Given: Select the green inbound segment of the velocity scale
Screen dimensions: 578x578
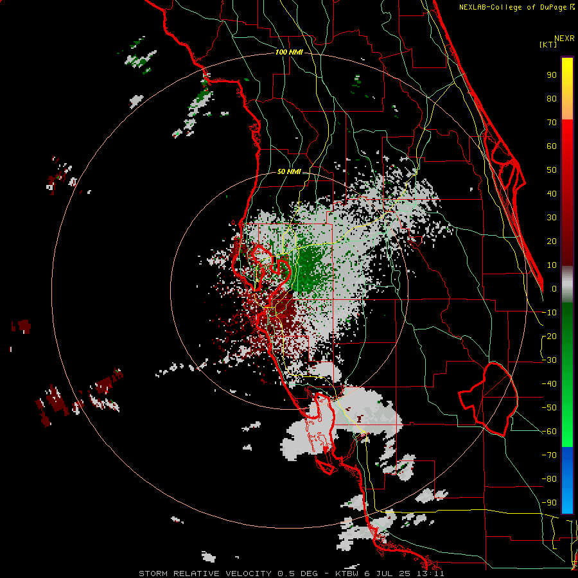Looking at the screenshot, I should tap(567, 374).
